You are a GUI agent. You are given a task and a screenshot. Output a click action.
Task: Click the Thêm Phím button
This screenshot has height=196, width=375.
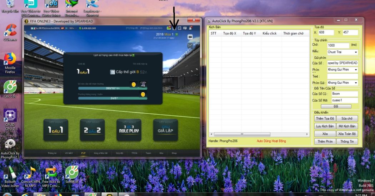(325, 141)
